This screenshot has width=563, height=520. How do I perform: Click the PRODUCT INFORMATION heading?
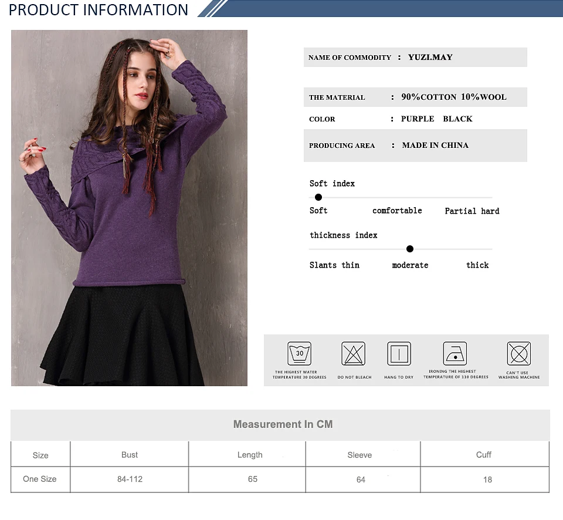click(99, 10)
